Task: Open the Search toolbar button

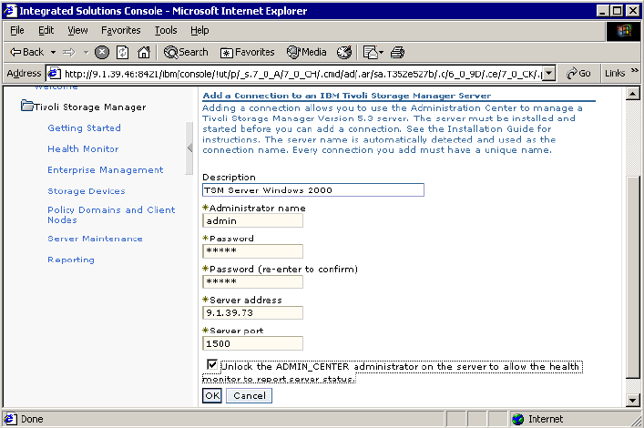Action: click(x=186, y=52)
